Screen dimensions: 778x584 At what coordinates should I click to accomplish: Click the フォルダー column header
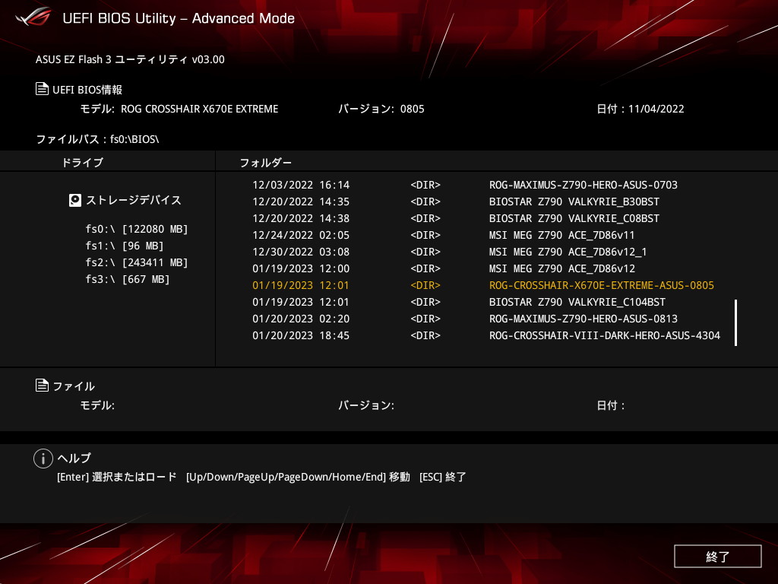pos(265,163)
